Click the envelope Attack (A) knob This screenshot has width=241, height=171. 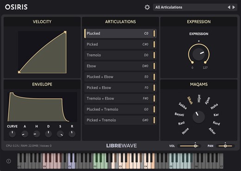(x=25, y=134)
